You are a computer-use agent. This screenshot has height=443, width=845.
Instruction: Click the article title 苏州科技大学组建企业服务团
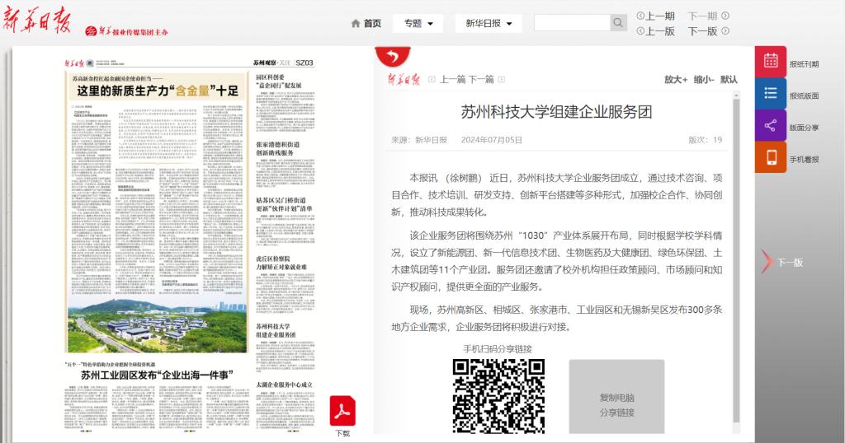pyautogui.click(x=557, y=112)
